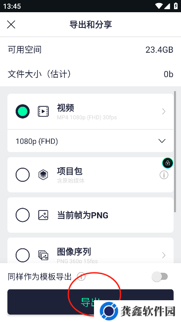Tap the lock badge on project package
This screenshot has height=322, width=181.
click(x=168, y=163)
